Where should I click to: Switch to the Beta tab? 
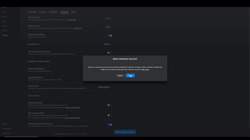74,12
